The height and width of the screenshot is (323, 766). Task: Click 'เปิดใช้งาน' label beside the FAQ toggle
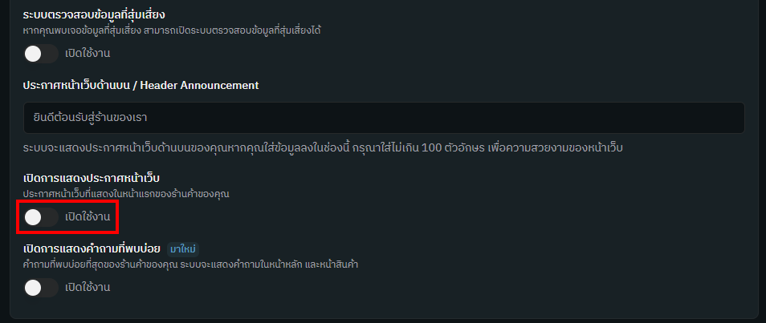click(88, 287)
